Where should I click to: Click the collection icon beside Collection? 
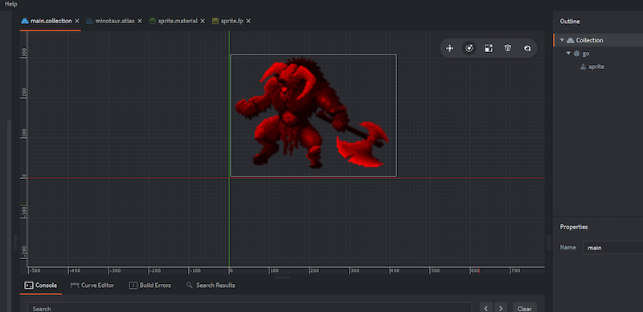click(x=570, y=40)
